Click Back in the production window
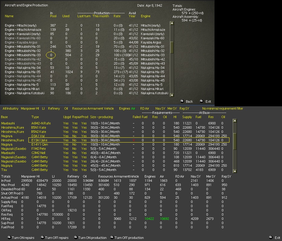Screen dimensions: 282x241 pyautogui.click(x=189, y=101)
